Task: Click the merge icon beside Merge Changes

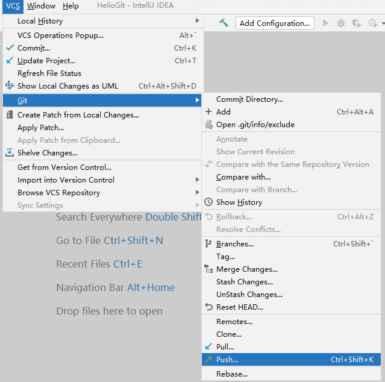Action: pyautogui.click(x=208, y=269)
